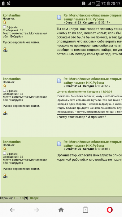Click offline status icon in reply #125 post
122x217 pixels.
[5, 153]
